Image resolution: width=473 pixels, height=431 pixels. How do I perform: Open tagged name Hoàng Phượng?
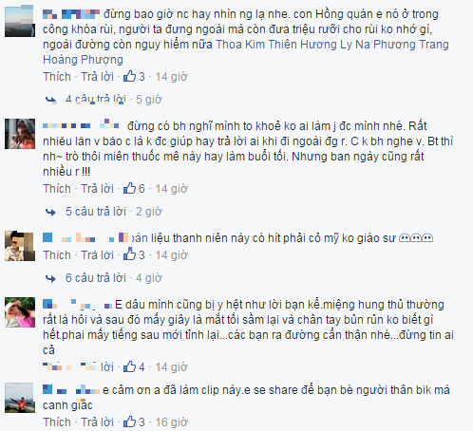coord(83,60)
